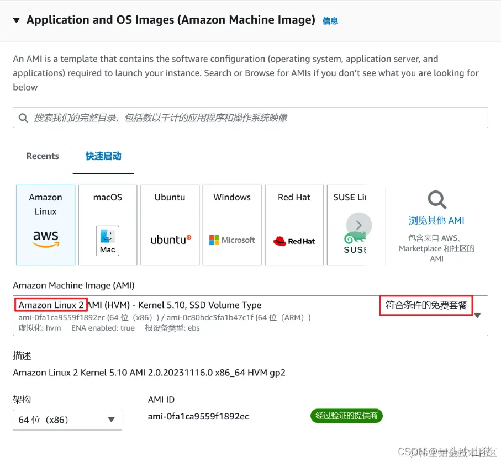This screenshot has height=462, width=501.
Task: Click the browse AMI magnifier icon
Action: pos(437,200)
